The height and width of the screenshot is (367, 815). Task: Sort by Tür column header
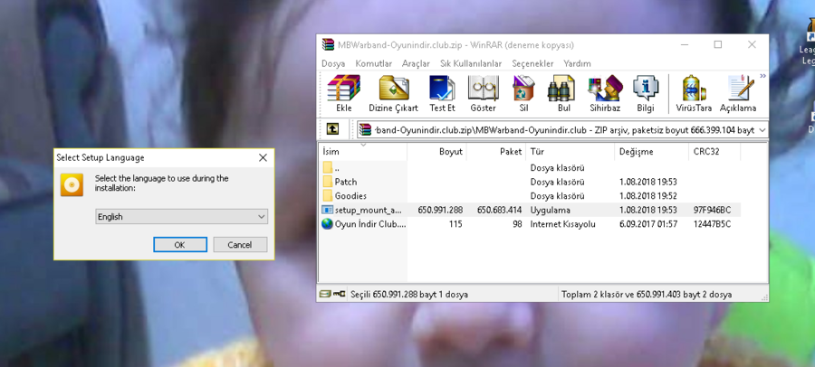click(x=570, y=152)
